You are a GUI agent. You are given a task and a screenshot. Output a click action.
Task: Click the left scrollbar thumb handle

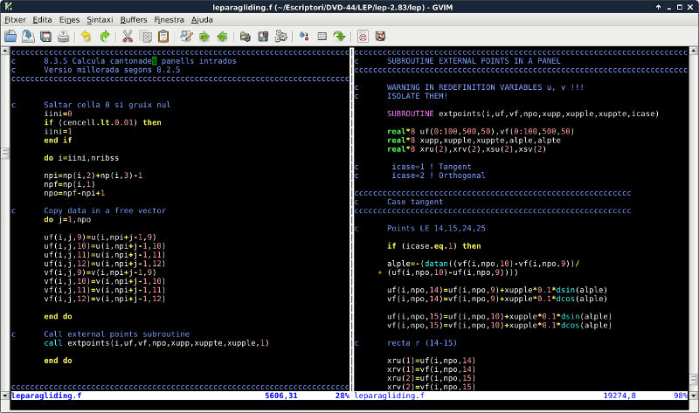[5, 154]
